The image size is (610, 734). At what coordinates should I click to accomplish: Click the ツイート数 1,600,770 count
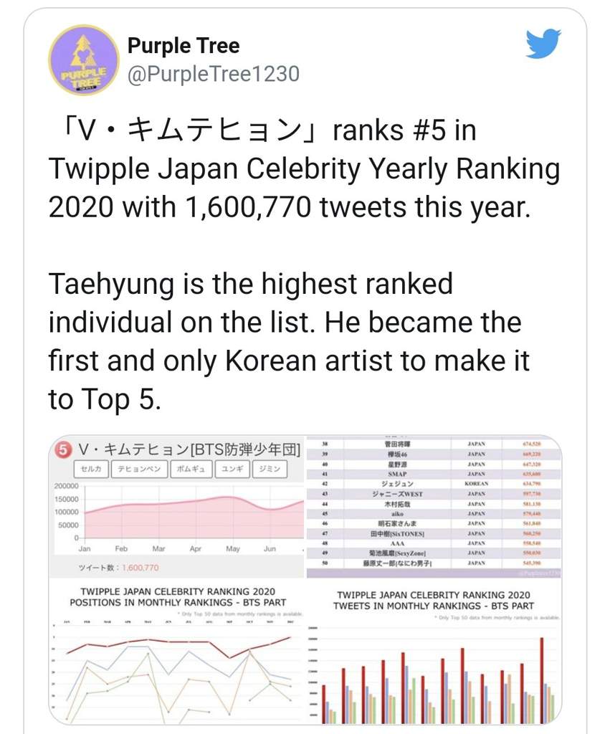pos(119,568)
